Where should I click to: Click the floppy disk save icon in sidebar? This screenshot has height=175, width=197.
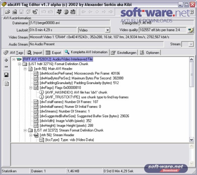pyautogui.click(x=6, y=75)
